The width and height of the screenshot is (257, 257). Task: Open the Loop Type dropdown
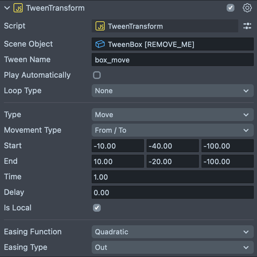point(172,91)
